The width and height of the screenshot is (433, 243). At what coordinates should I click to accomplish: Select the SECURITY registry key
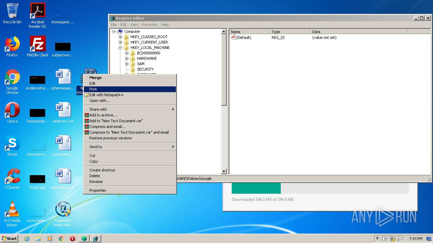145,69
